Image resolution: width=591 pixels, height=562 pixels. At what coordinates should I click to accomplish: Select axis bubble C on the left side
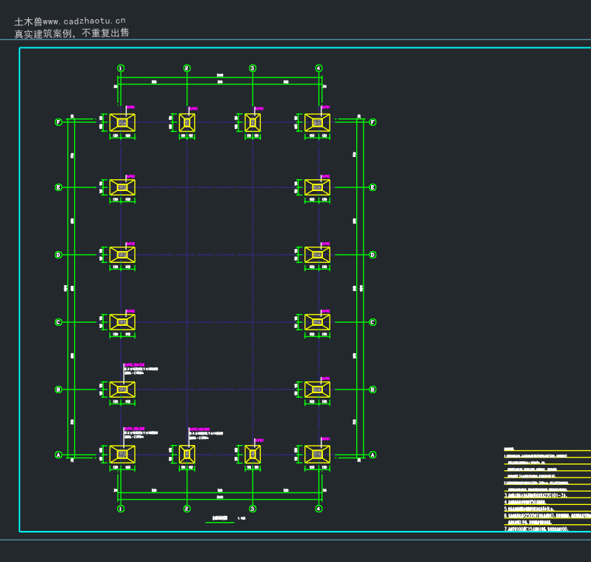pyautogui.click(x=59, y=322)
